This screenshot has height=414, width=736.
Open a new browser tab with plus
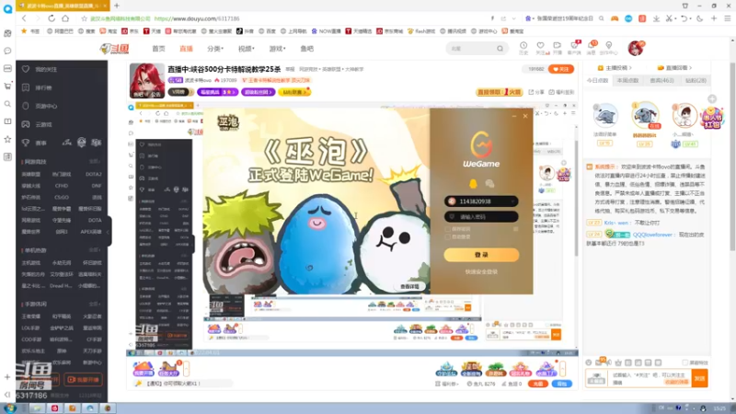[x=117, y=6]
